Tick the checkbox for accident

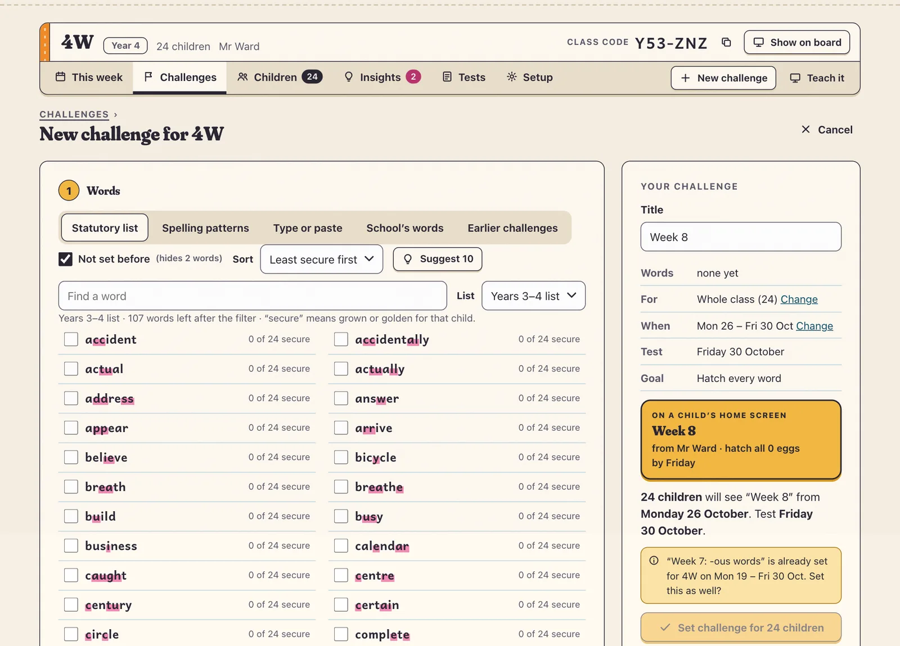(x=71, y=339)
